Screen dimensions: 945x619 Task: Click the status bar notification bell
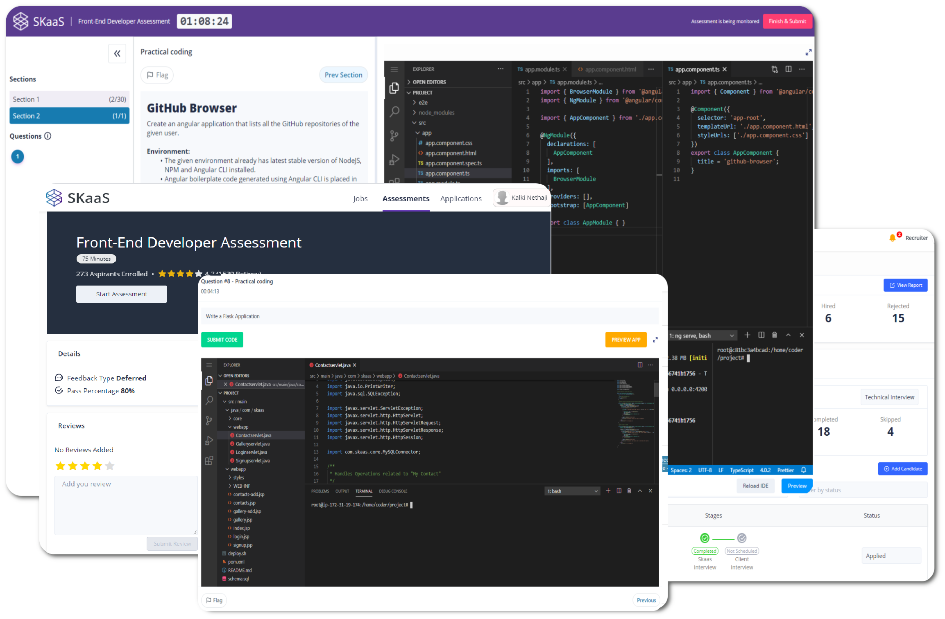click(804, 470)
